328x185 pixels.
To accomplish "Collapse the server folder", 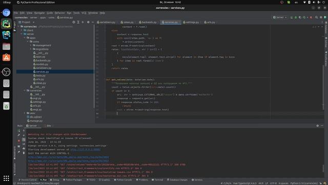I will click(x=22, y=34).
